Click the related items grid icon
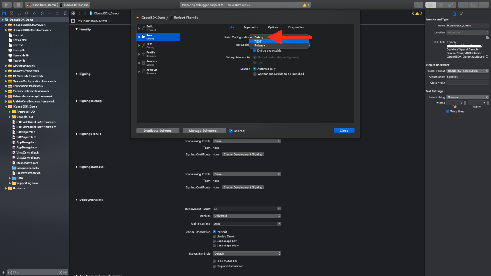Image resolution: width=491 pixels, height=276 pixels. point(73,13)
